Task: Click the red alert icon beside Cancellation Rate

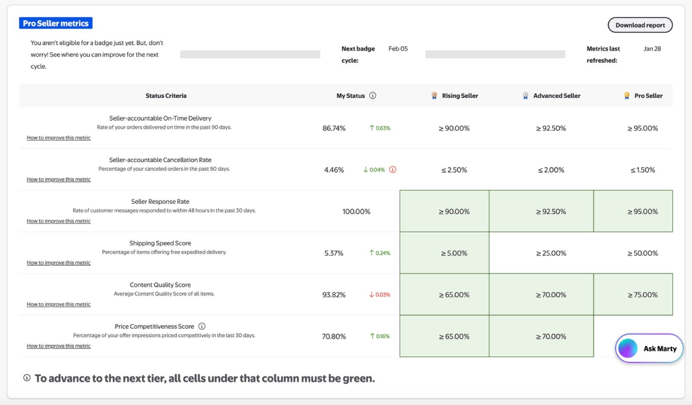Action: (x=393, y=170)
